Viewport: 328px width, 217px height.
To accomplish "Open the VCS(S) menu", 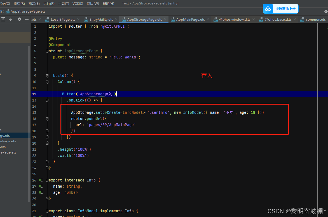I will click(78, 4).
